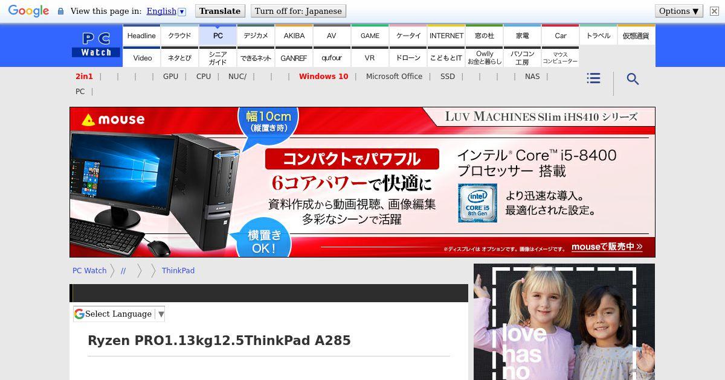Image resolution: width=725 pixels, height=380 pixels.
Task: Open the トラベル tab
Action: pyautogui.click(x=598, y=35)
